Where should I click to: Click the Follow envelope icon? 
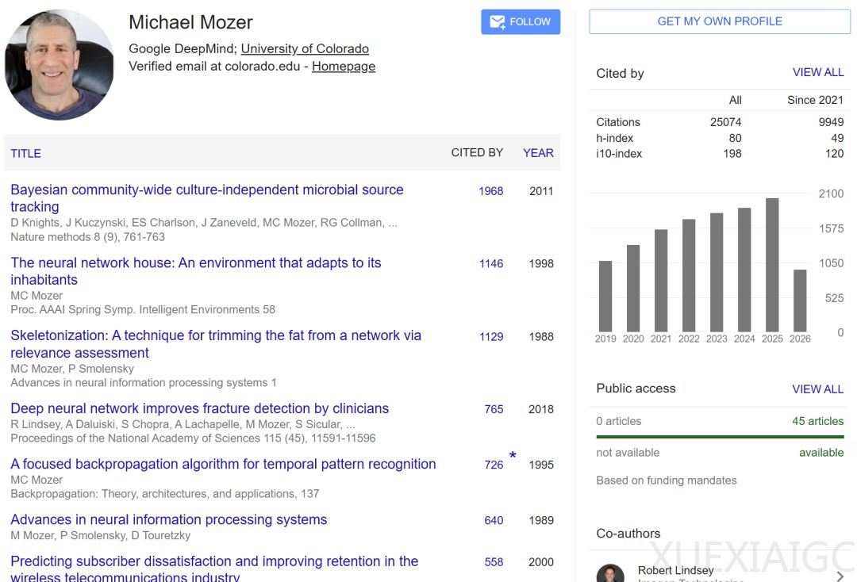click(x=498, y=22)
